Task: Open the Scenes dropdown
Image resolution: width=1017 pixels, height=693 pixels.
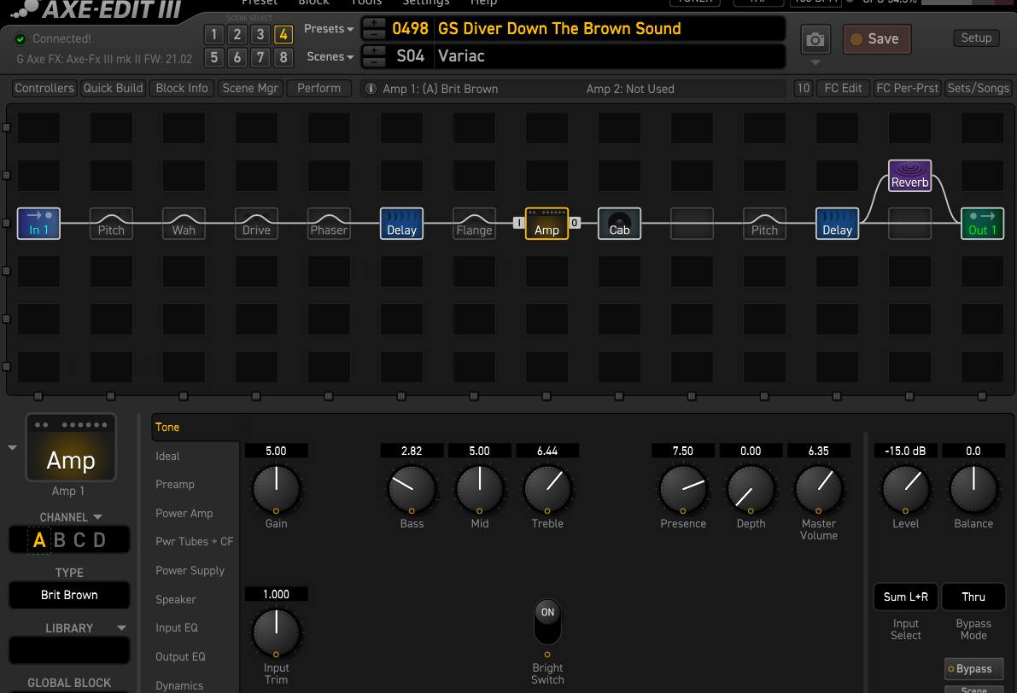Action: [x=330, y=56]
